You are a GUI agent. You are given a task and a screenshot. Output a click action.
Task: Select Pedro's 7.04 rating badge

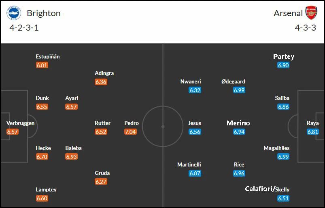(130, 132)
